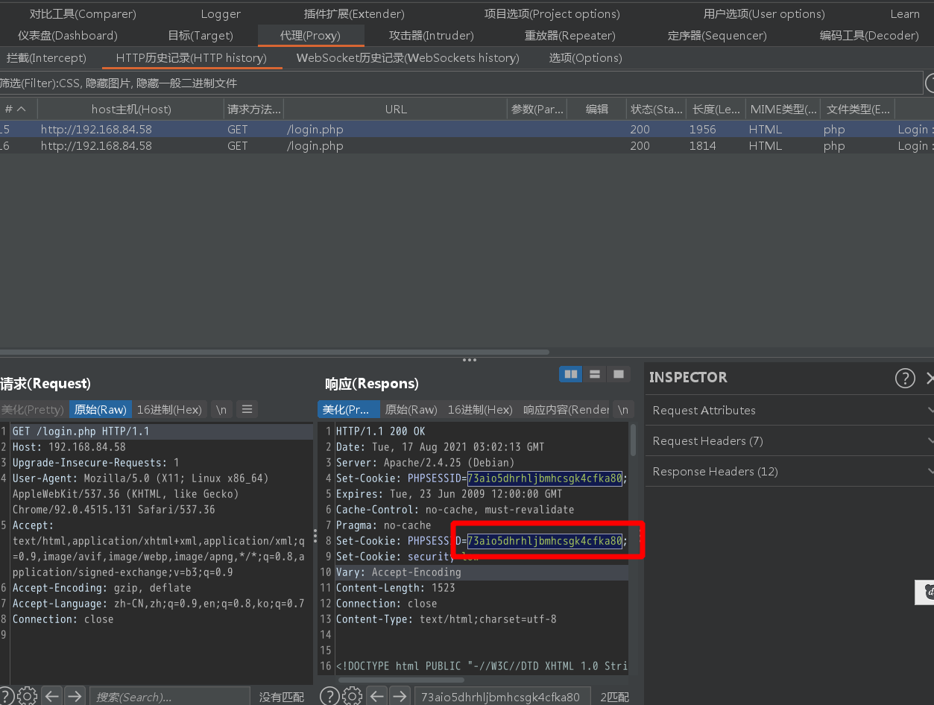The height and width of the screenshot is (705, 934).
Task: Open response search help icon
Action: coord(330,696)
